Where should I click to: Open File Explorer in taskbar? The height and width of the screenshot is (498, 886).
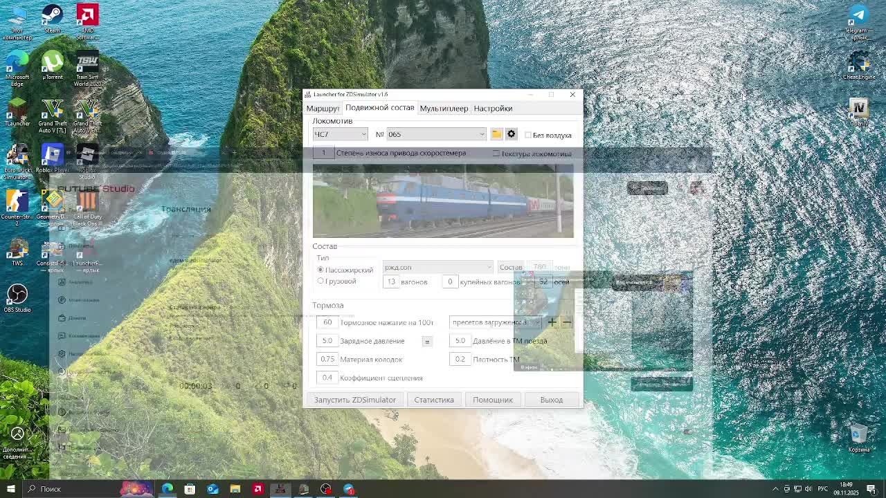(235, 489)
